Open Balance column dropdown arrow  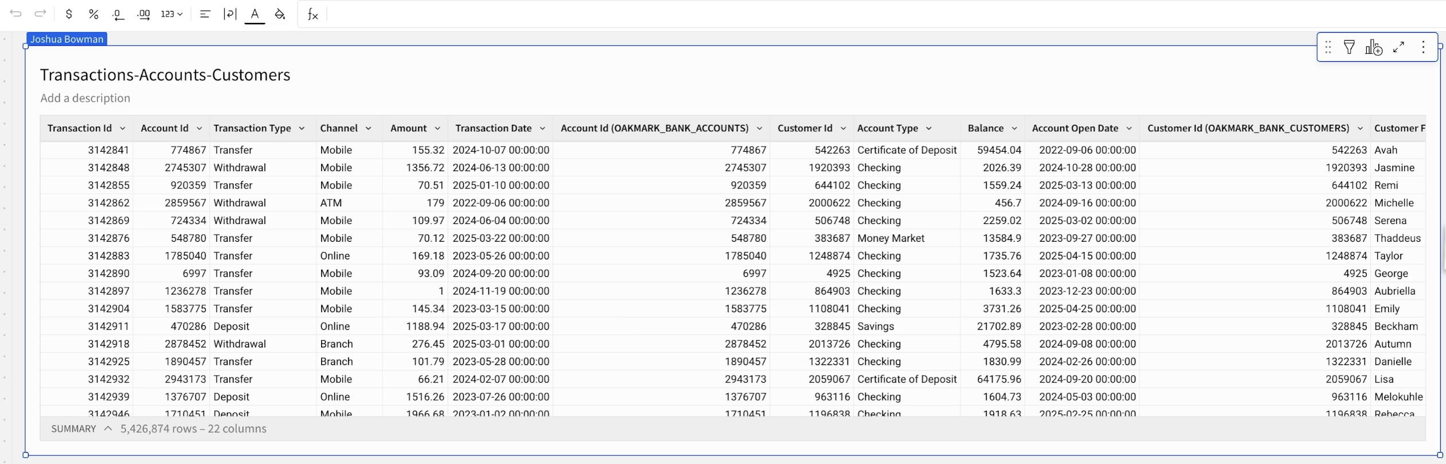tap(1014, 128)
